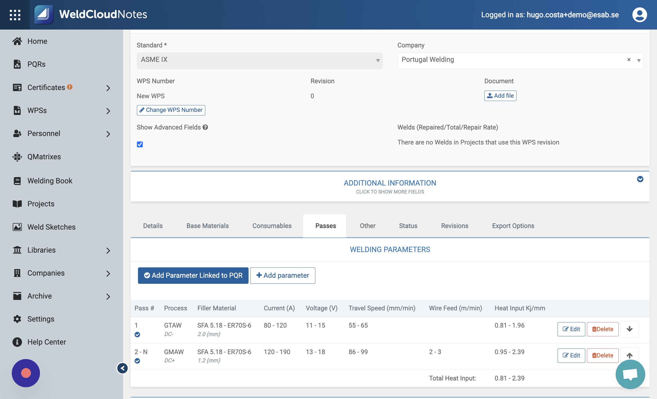
Task: Click the Change WPS Number button
Action: tap(171, 110)
